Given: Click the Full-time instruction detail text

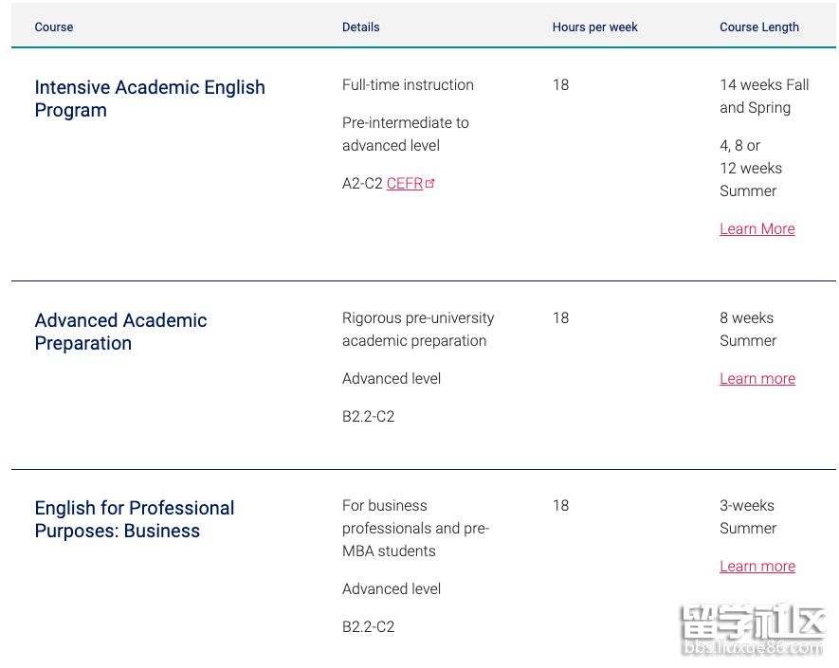Looking at the screenshot, I should (x=408, y=85).
